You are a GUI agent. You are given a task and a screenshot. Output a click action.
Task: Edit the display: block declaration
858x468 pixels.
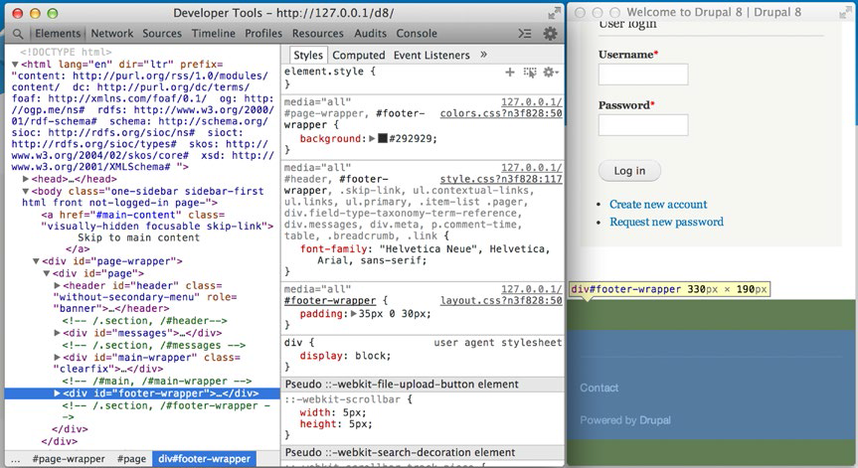tap(345, 356)
